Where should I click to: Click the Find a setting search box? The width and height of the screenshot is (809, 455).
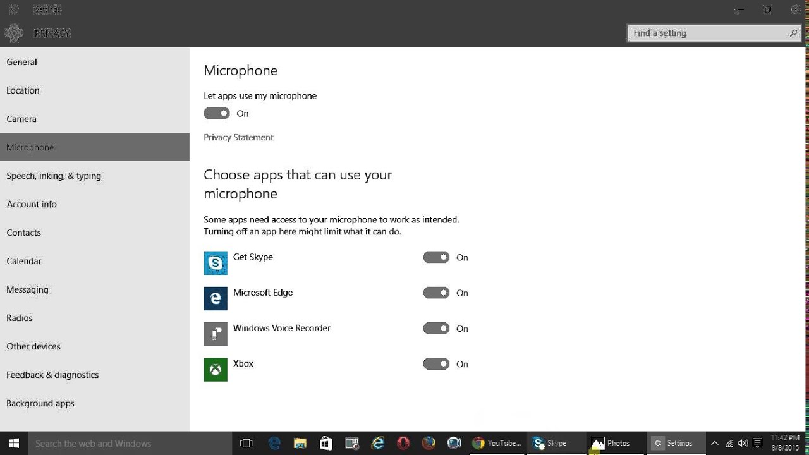coord(714,33)
